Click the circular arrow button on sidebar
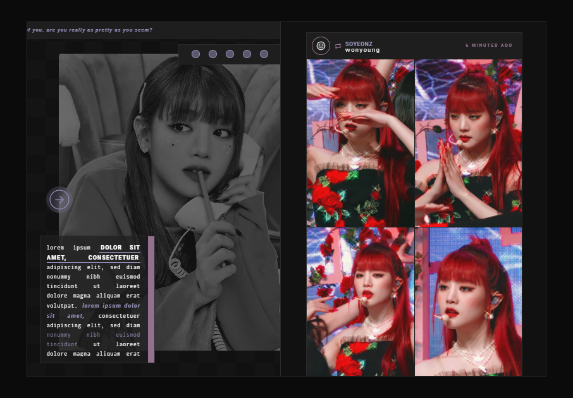Viewport: 573px width, 398px height. tap(59, 200)
